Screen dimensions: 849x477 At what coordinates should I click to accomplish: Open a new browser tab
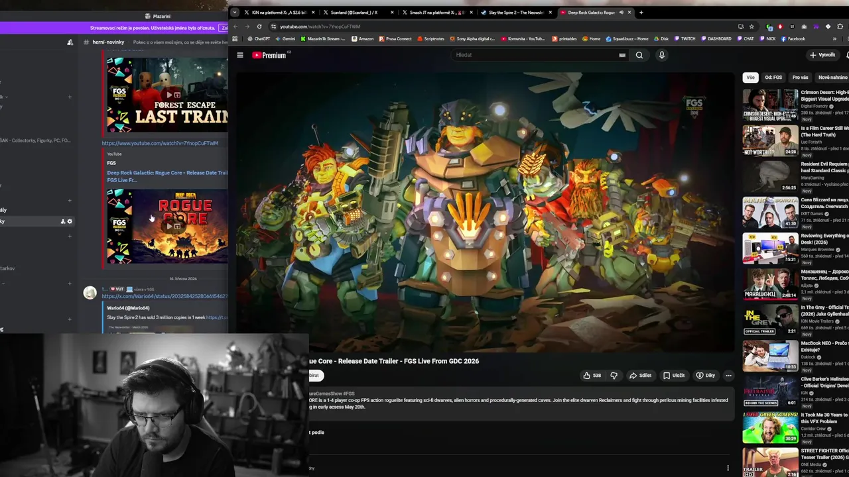coord(641,12)
